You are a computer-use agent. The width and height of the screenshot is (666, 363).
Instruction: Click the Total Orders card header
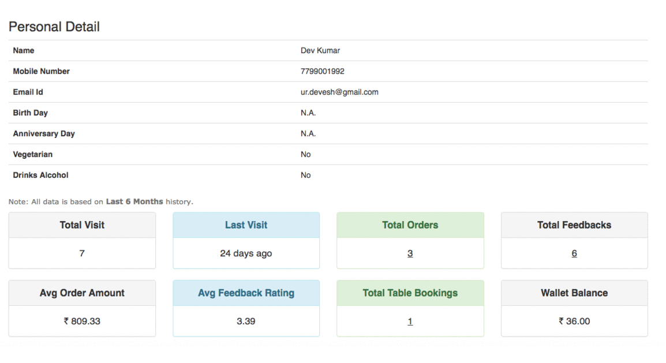click(410, 225)
